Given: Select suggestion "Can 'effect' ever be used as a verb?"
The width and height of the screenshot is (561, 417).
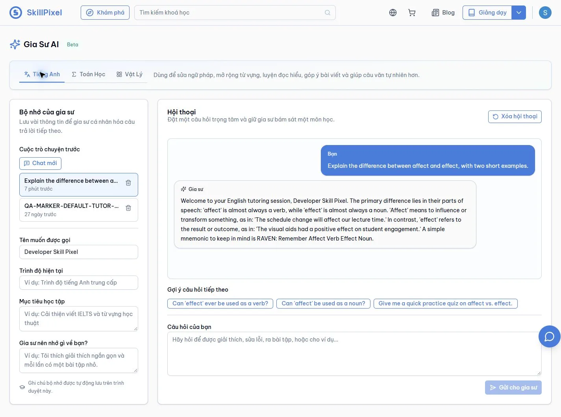Looking at the screenshot, I should point(220,303).
